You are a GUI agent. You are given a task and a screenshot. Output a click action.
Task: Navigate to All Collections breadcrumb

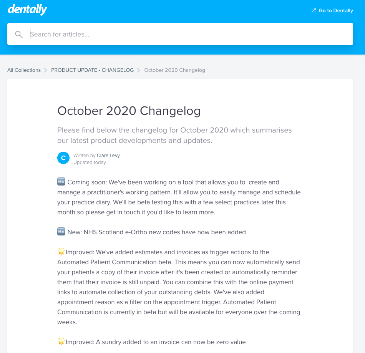point(24,70)
